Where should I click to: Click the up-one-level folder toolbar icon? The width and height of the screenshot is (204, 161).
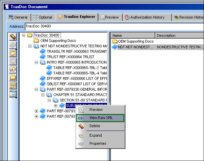pos(13,69)
